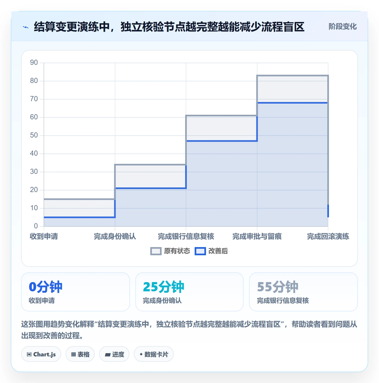
Task: Click the grid icon in 表格 tag
Action: coord(73,355)
